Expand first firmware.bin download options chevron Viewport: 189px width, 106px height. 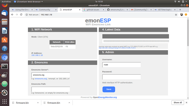(x=38, y=103)
